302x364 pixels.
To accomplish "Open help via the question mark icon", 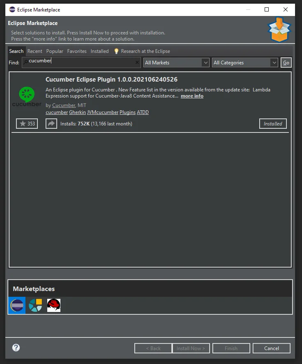I will click(x=16, y=348).
